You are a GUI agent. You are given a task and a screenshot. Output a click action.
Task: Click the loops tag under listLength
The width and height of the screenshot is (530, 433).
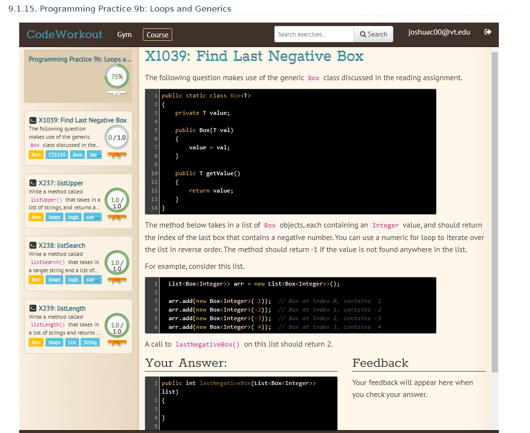[54, 342]
